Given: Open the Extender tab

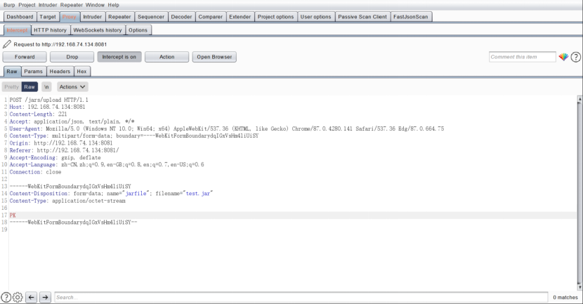Looking at the screenshot, I should point(240,17).
